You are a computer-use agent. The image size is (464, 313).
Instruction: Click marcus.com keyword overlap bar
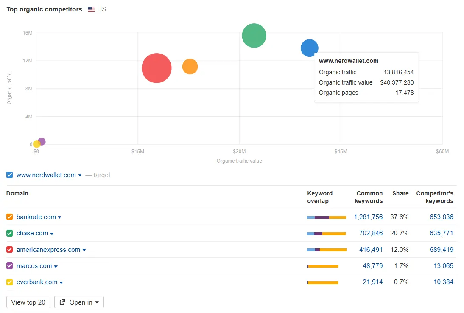coord(323,266)
